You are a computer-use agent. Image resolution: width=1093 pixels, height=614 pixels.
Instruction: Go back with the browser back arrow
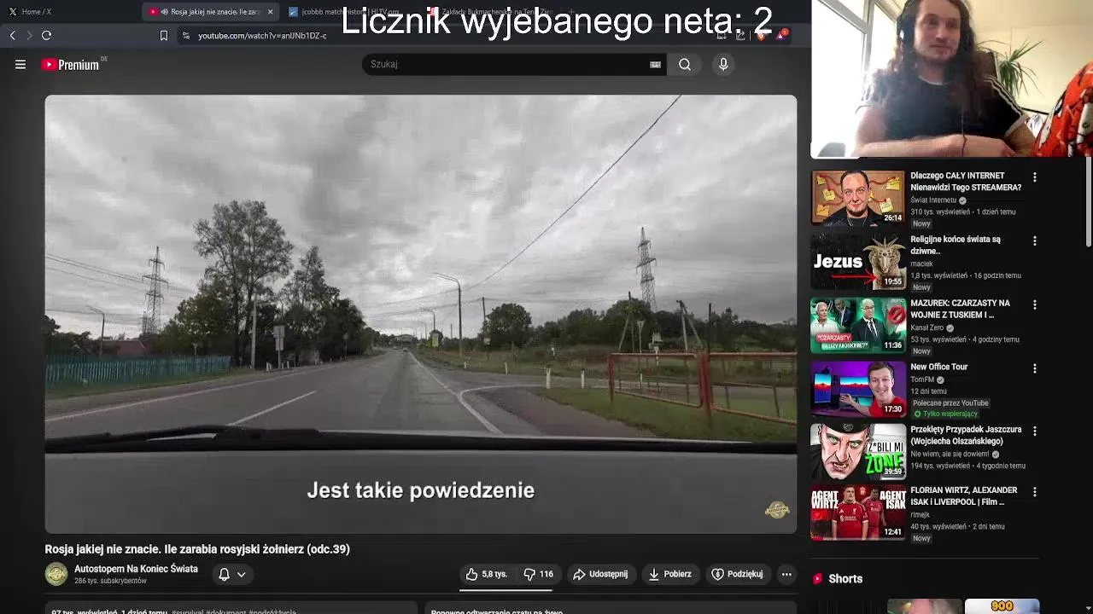coord(12,35)
